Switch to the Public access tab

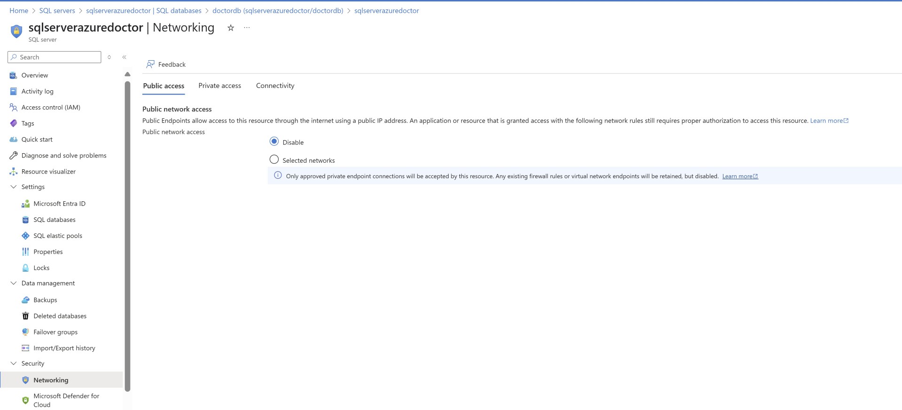click(x=163, y=86)
